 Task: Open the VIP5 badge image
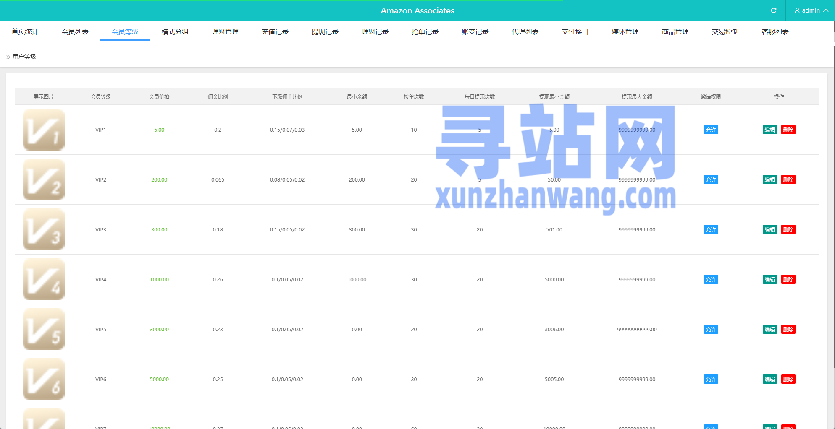tap(43, 329)
